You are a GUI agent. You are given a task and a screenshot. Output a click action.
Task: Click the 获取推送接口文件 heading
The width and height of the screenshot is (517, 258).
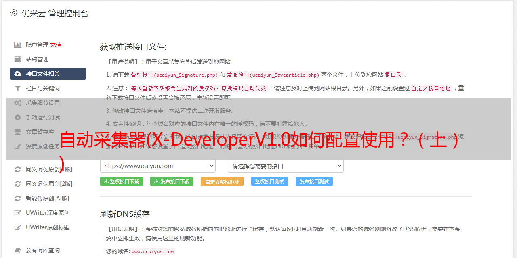point(133,47)
